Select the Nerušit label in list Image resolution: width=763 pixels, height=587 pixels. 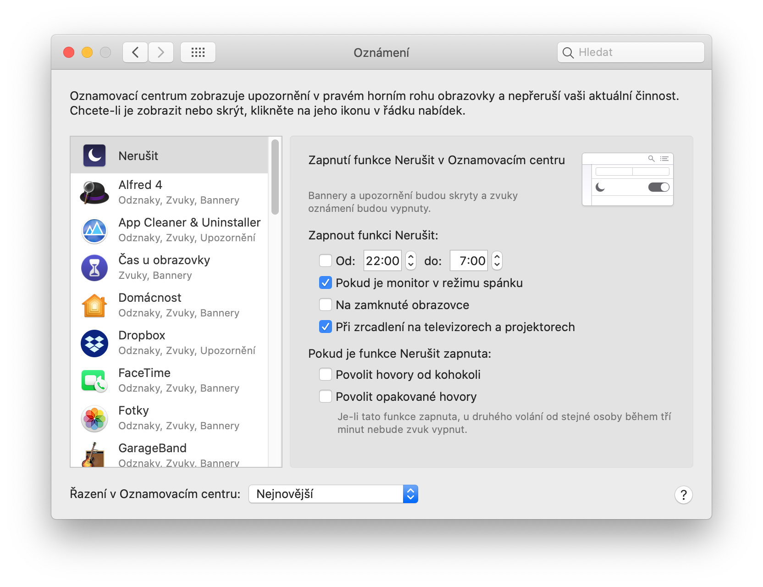click(x=138, y=156)
